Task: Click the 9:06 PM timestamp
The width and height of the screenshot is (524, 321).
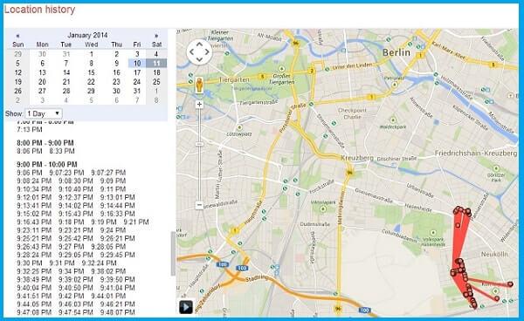Action: pyautogui.click(x=30, y=173)
